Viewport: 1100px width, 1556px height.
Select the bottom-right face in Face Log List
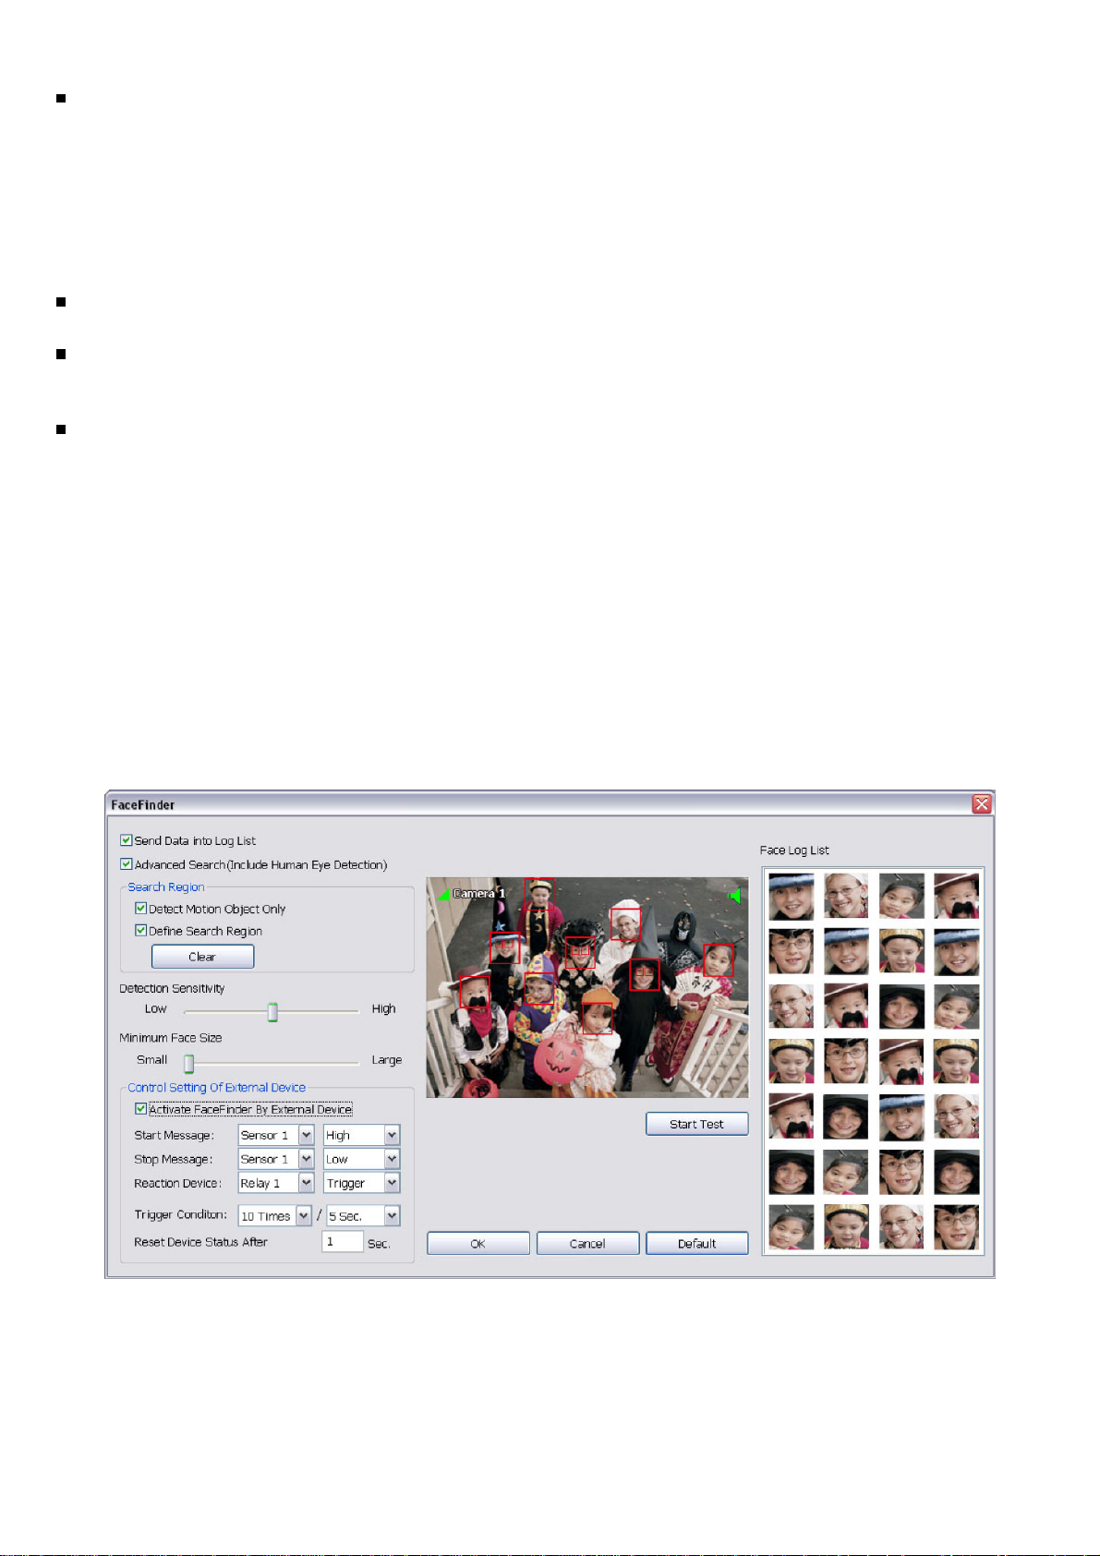(x=956, y=1227)
